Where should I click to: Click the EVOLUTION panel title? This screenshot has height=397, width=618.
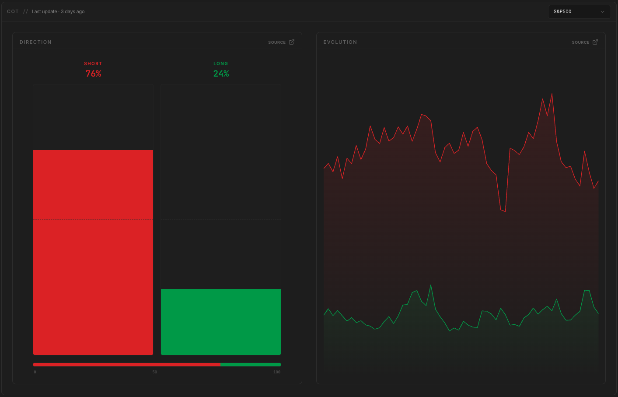[x=340, y=42]
